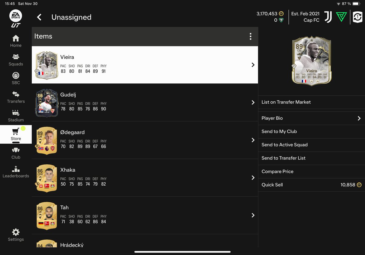Tap Ødegaard player name
The image size is (365, 255).
(x=72, y=132)
